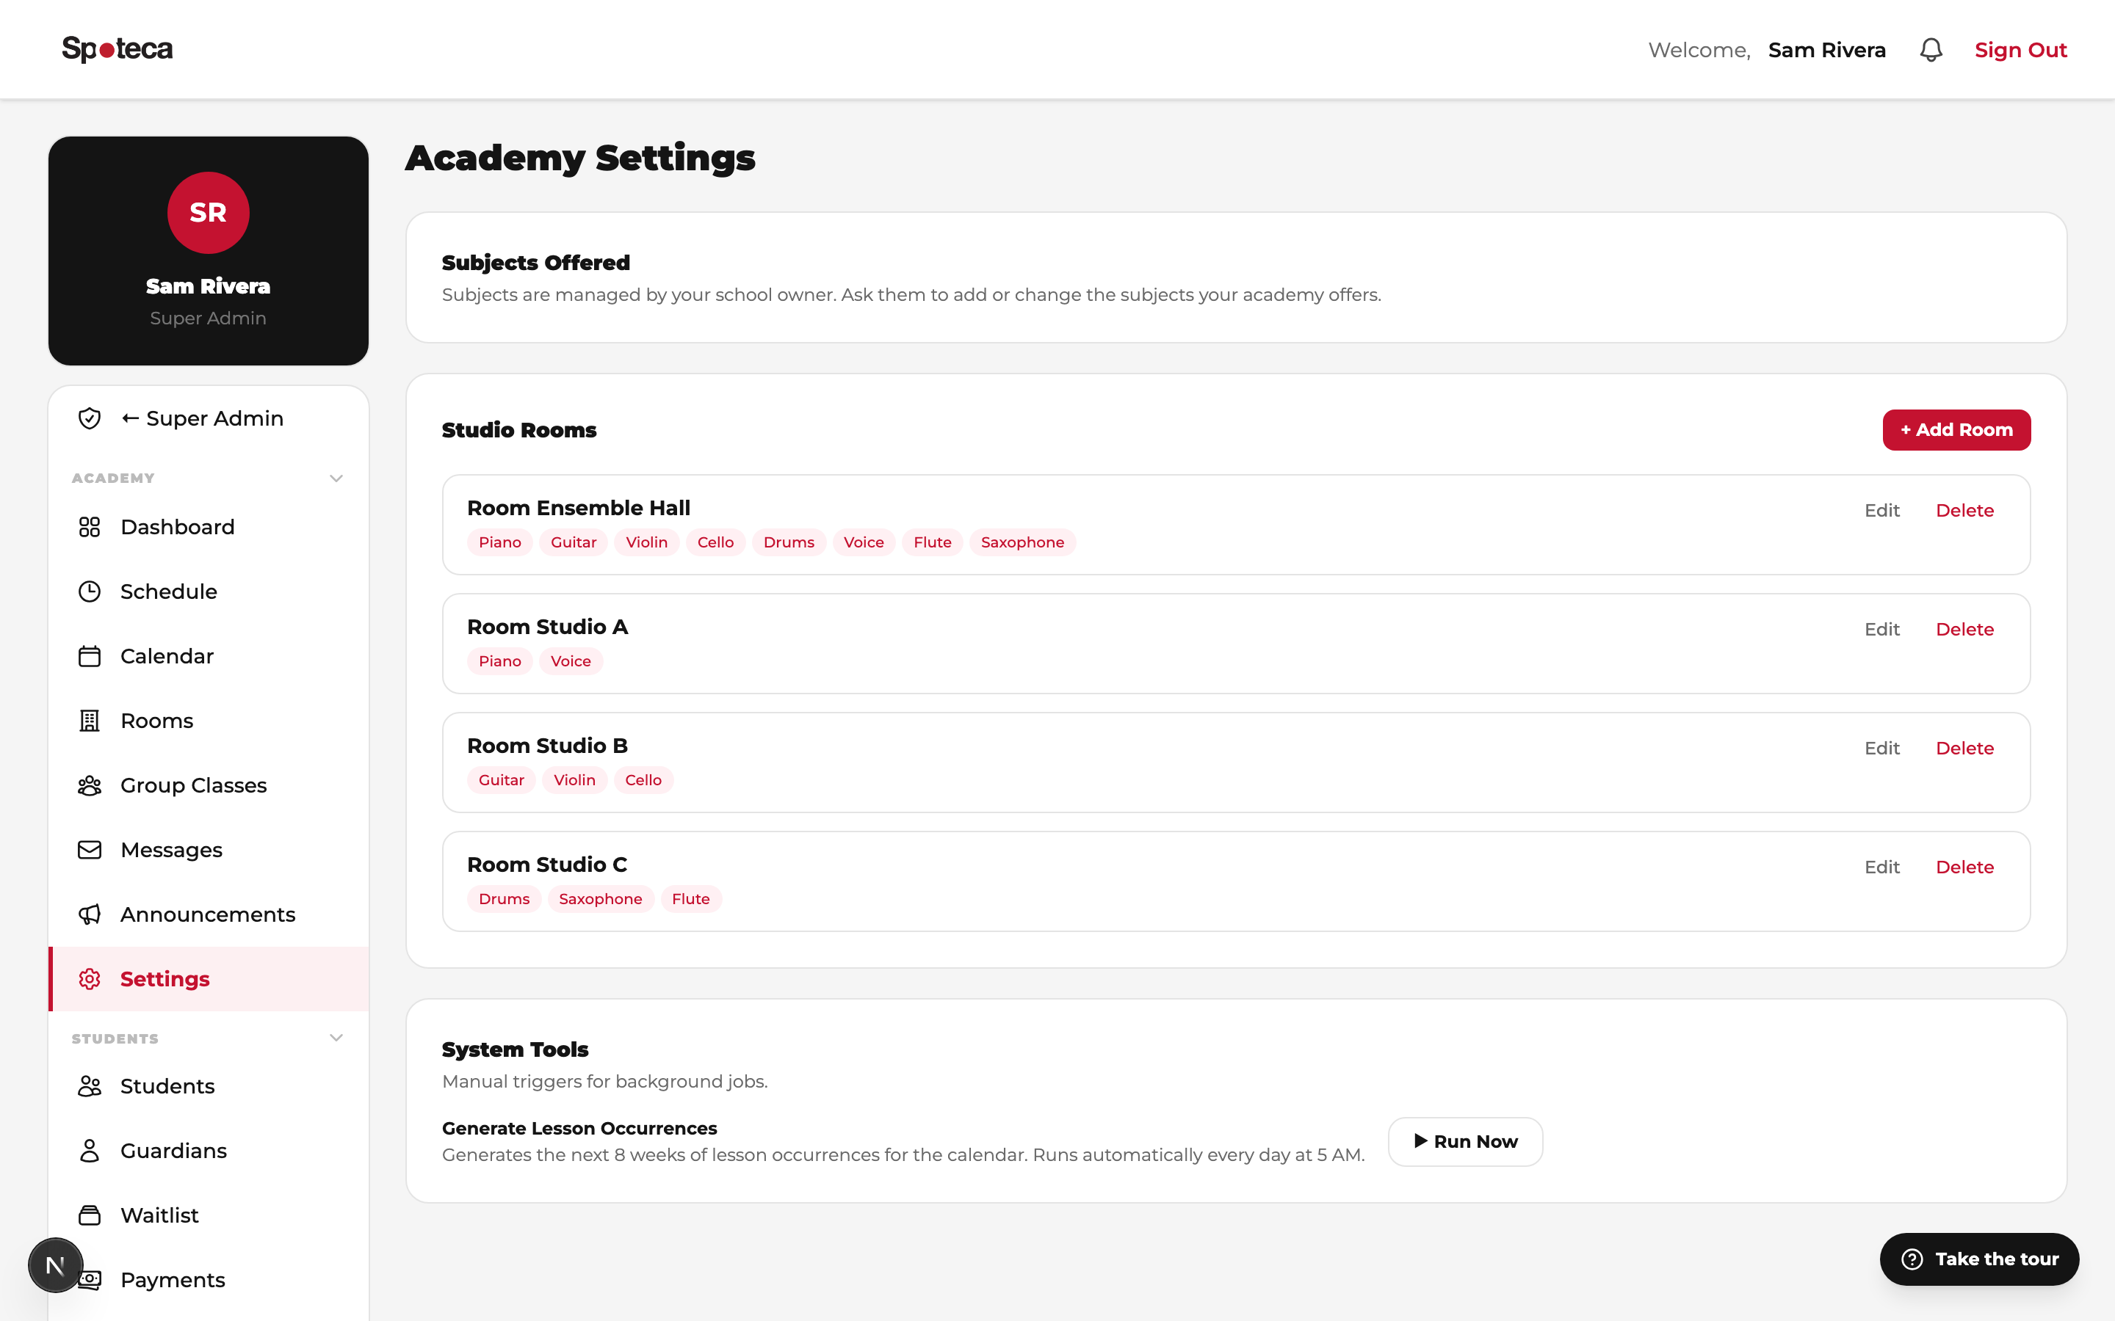Image resolution: width=2115 pixels, height=1321 pixels.
Task: Open the Students list page
Action: pos(209,1086)
